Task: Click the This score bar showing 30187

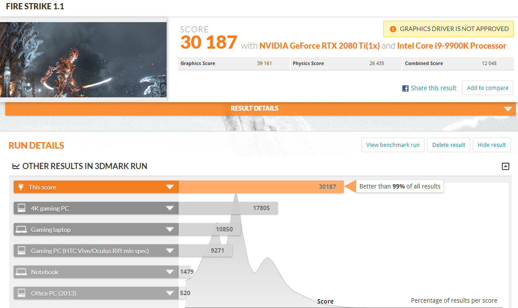Action: (x=261, y=187)
